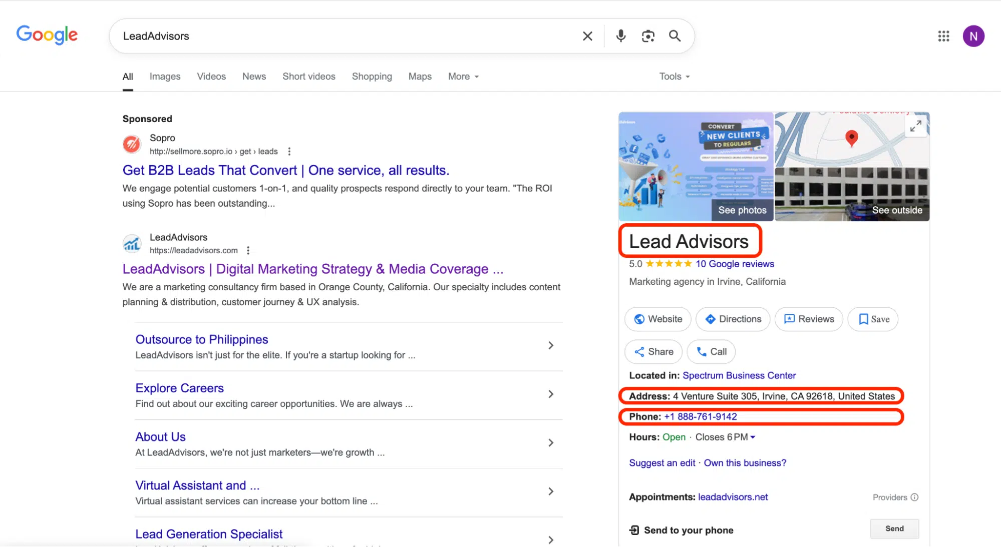Click the Send button for phone sharing
This screenshot has height=547, width=1001.
894,528
